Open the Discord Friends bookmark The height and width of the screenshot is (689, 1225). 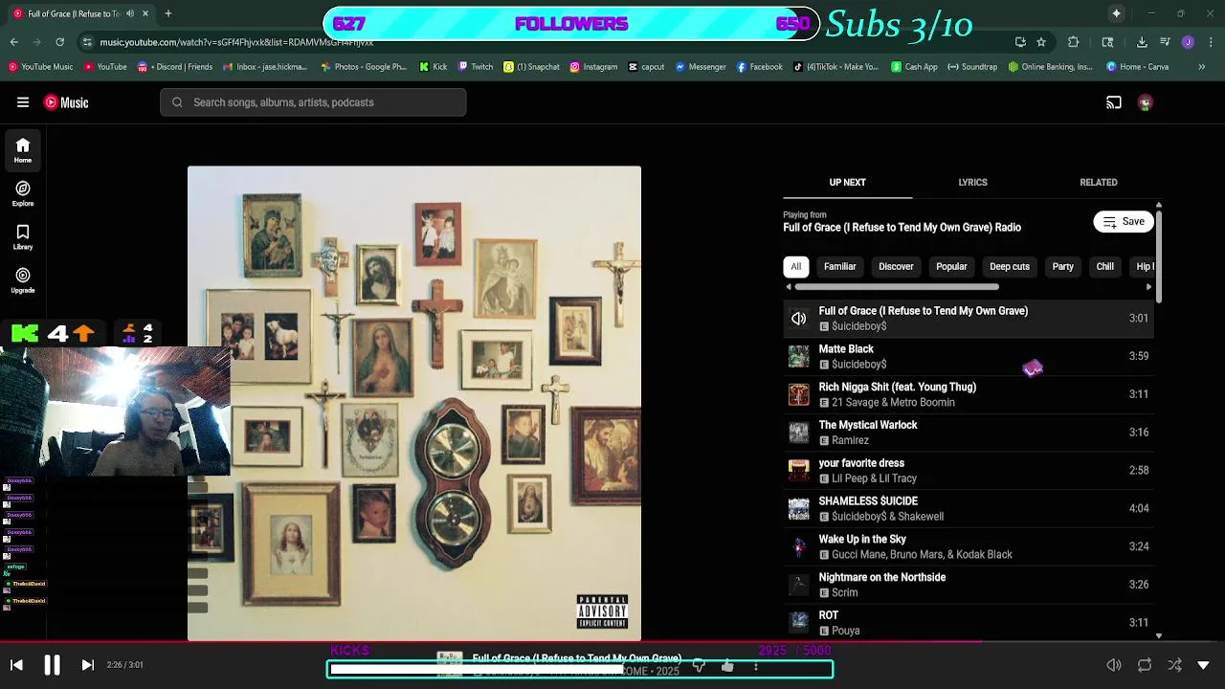point(175,67)
